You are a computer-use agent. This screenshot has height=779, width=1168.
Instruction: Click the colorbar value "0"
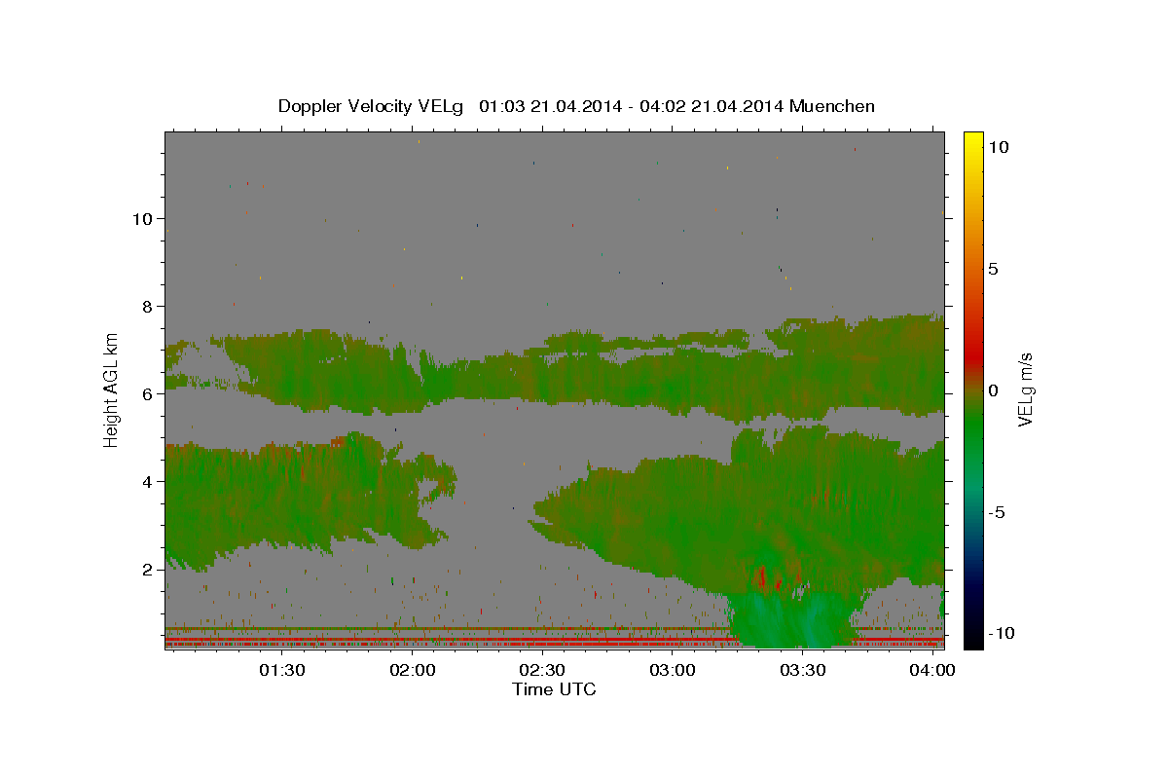coord(993,390)
